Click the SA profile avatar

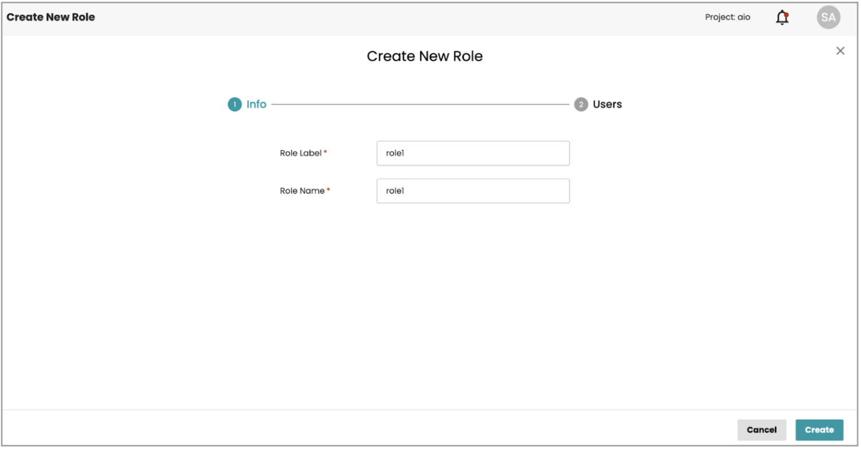[828, 17]
